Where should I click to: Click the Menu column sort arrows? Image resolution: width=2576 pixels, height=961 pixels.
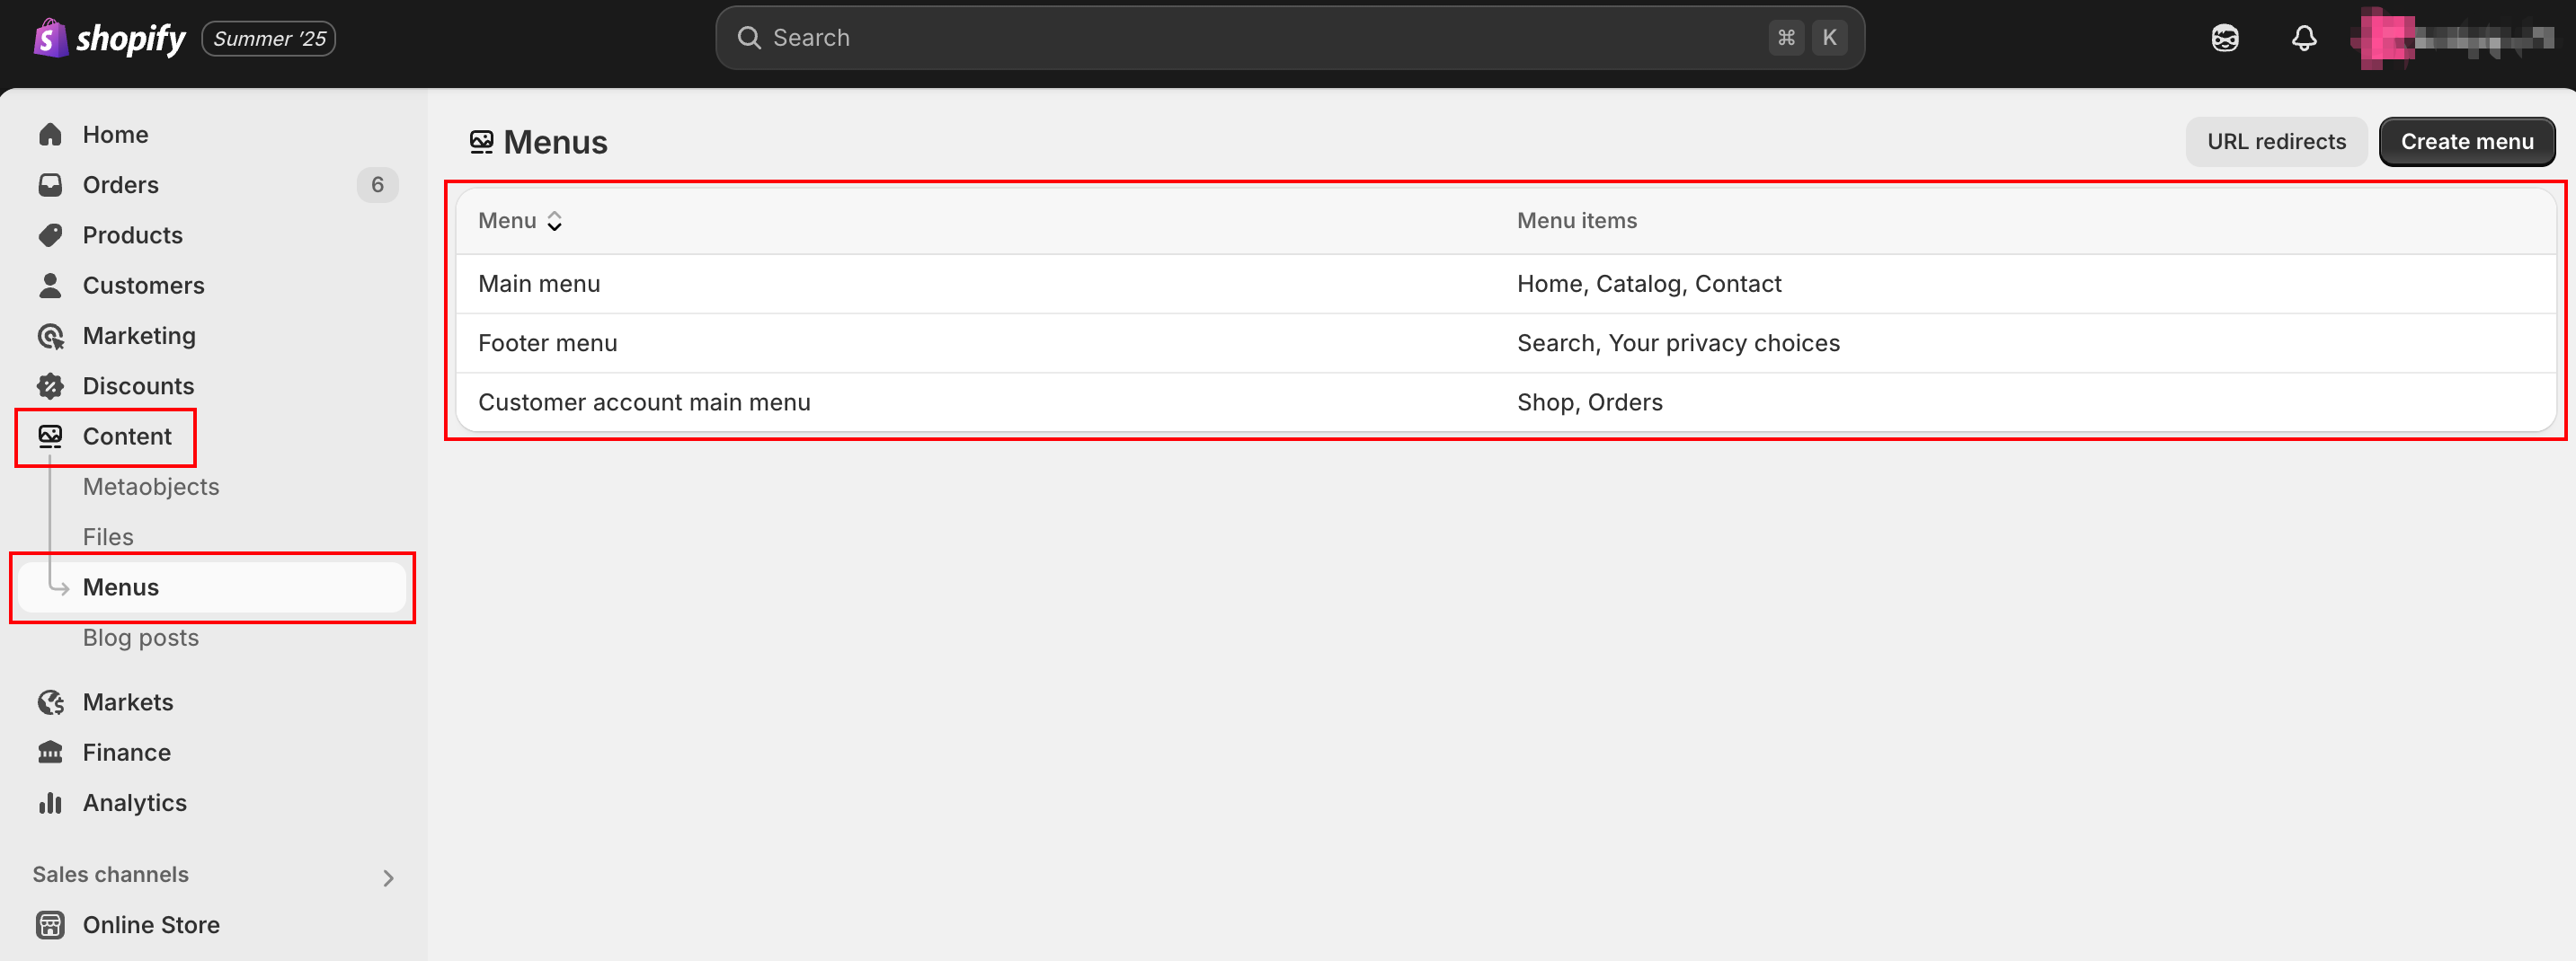click(x=554, y=222)
